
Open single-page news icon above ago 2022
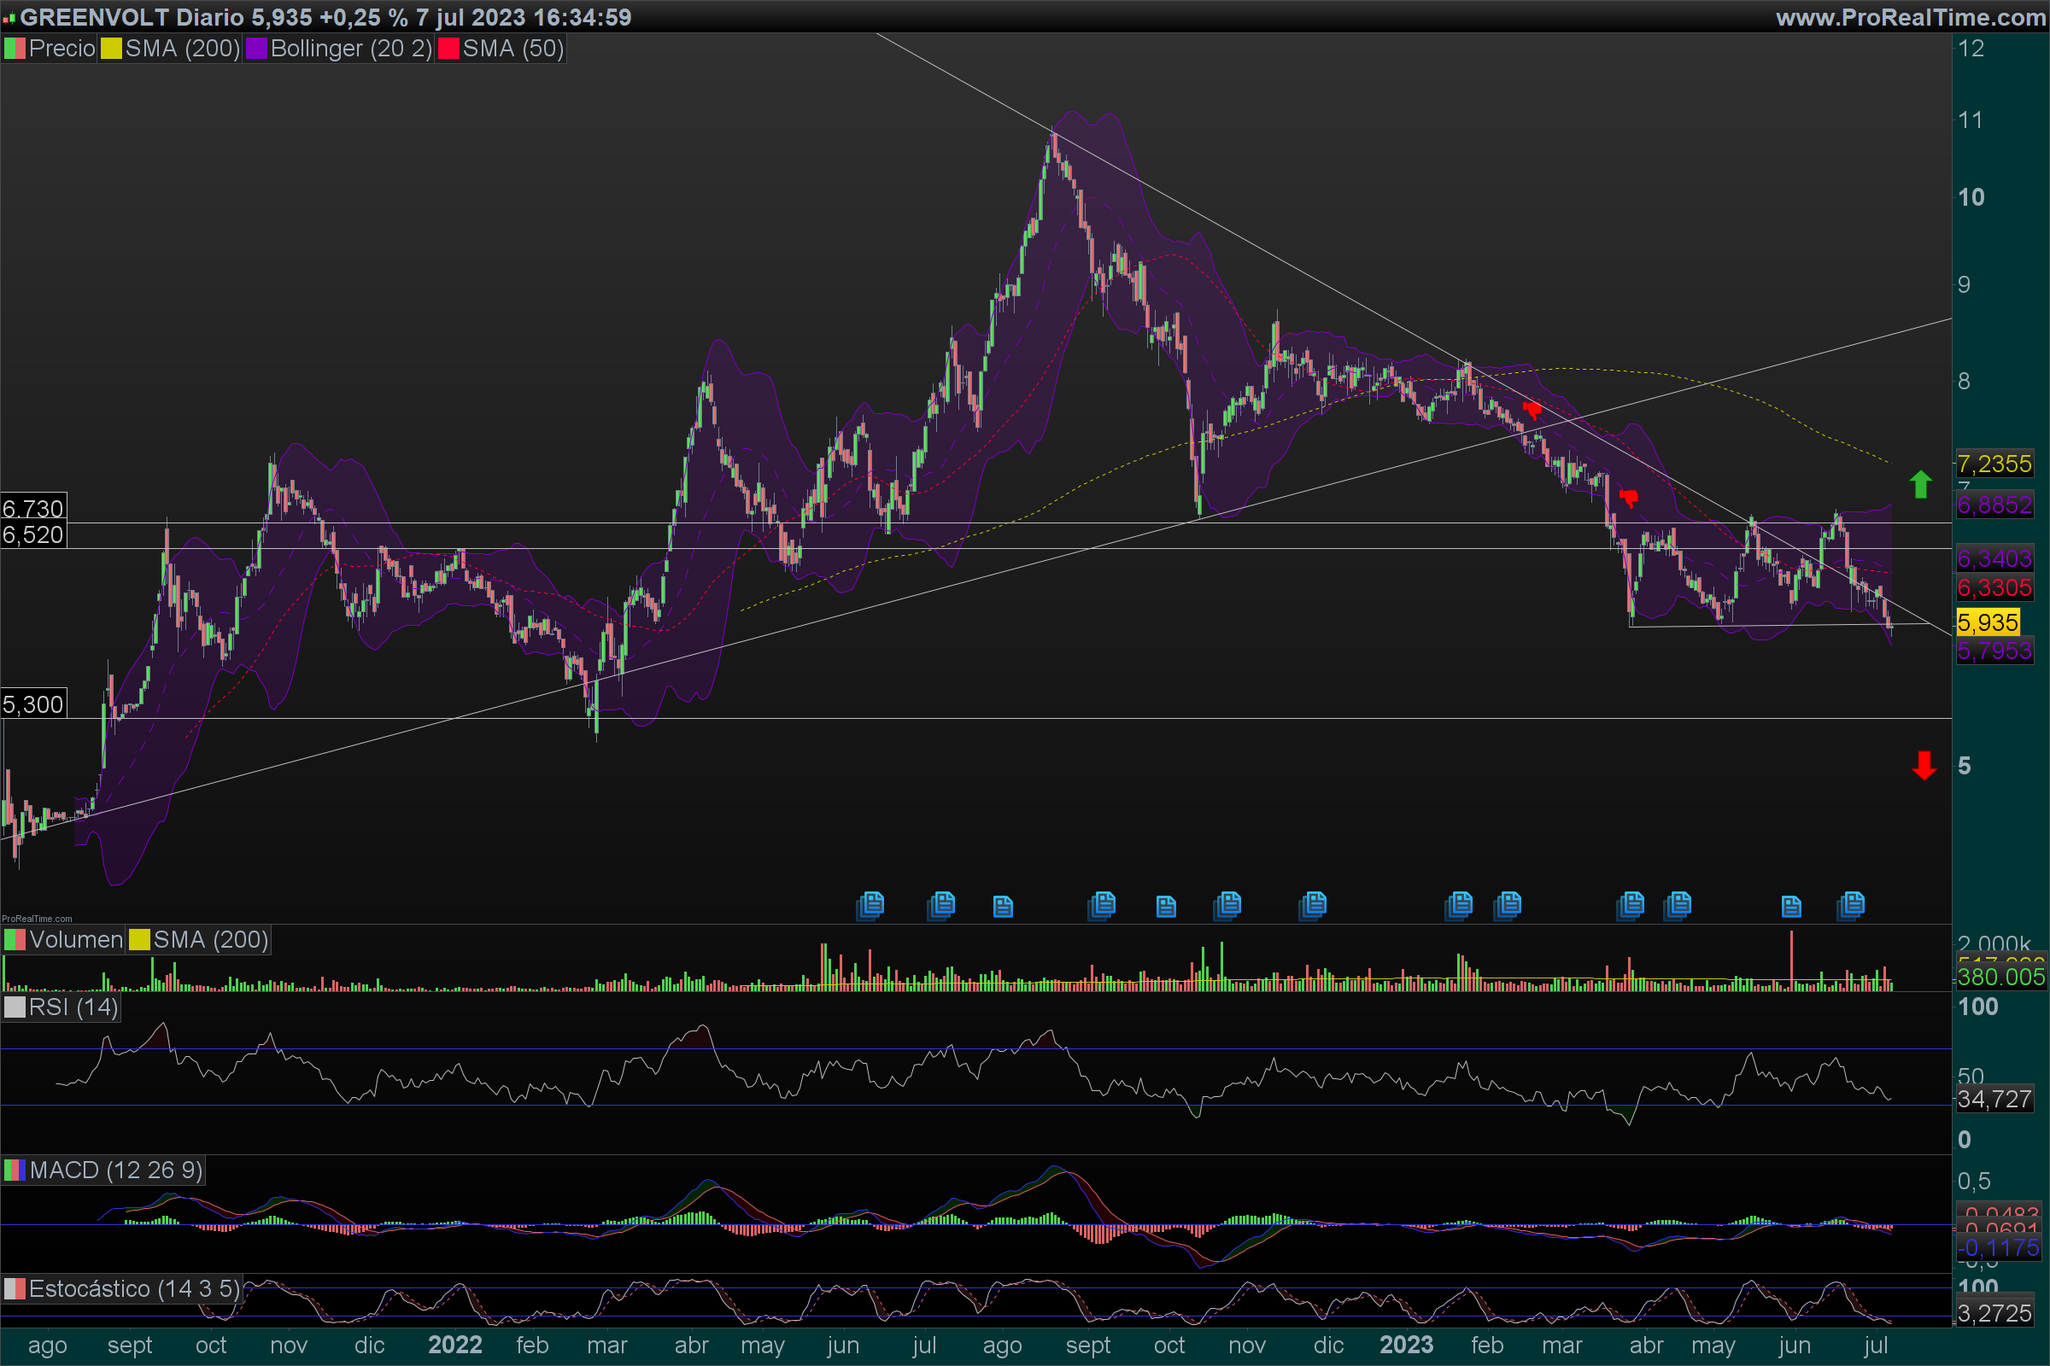[x=1002, y=907]
